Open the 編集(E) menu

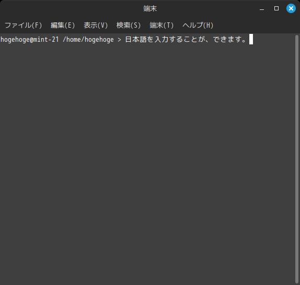[63, 25]
